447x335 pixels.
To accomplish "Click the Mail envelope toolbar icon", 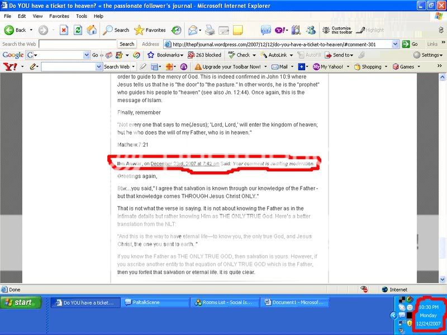I will [x=192, y=30].
